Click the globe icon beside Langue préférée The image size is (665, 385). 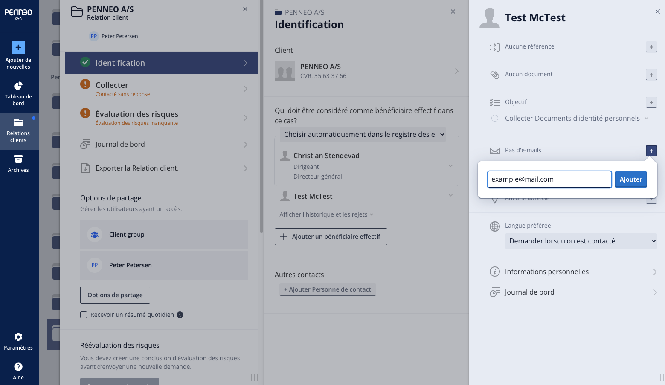tap(495, 226)
